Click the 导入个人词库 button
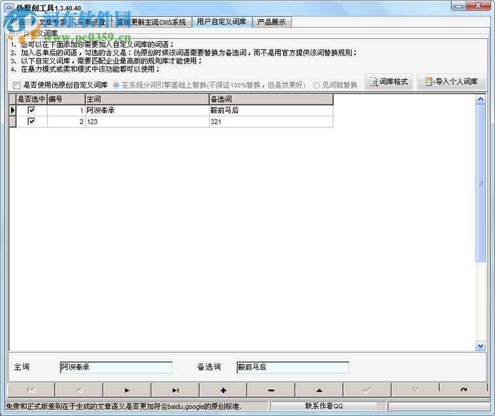Image resolution: width=495 pixels, height=416 pixels. point(451,82)
